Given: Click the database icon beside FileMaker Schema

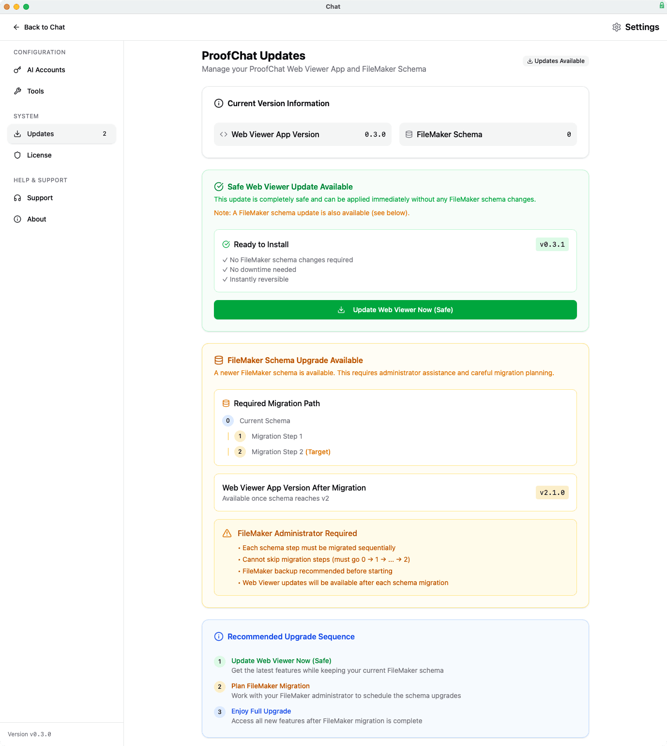Looking at the screenshot, I should click(409, 134).
